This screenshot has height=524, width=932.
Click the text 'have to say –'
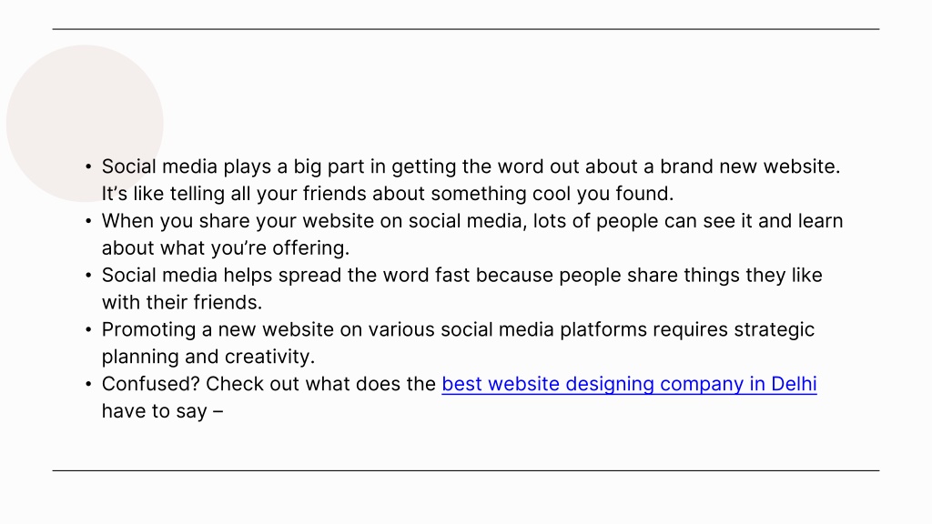(x=162, y=412)
